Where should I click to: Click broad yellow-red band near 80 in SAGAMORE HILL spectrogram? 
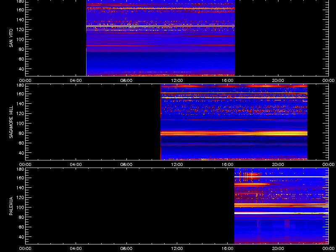pyautogui.click(x=234, y=133)
